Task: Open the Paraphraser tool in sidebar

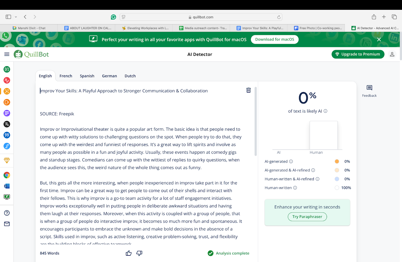Action: pyautogui.click(x=7, y=69)
